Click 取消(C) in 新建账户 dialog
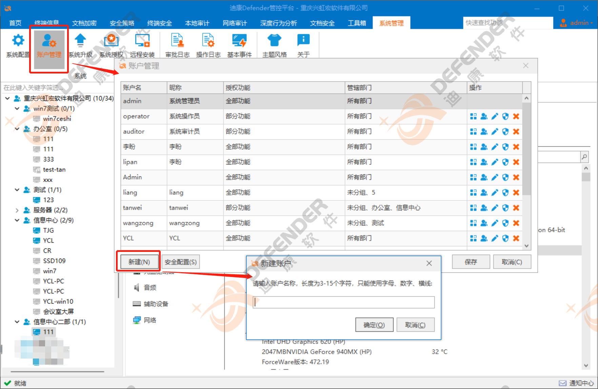Screen dimensions: 598x389 (415, 325)
